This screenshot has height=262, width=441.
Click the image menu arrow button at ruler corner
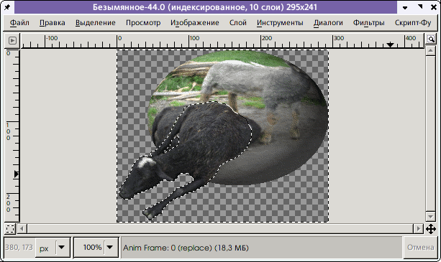(12, 41)
